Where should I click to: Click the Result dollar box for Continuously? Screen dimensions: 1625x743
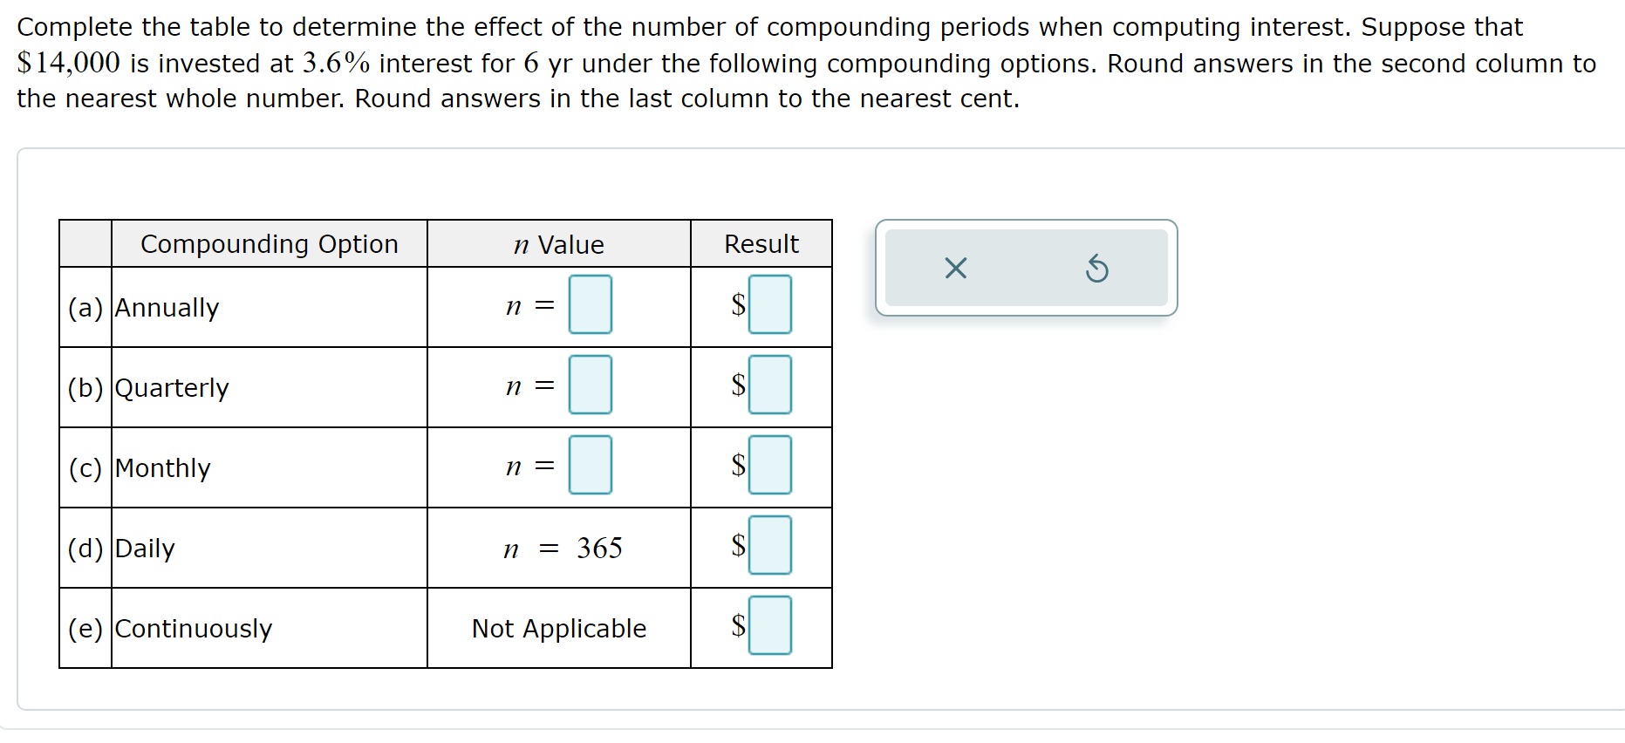coord(769,624)
